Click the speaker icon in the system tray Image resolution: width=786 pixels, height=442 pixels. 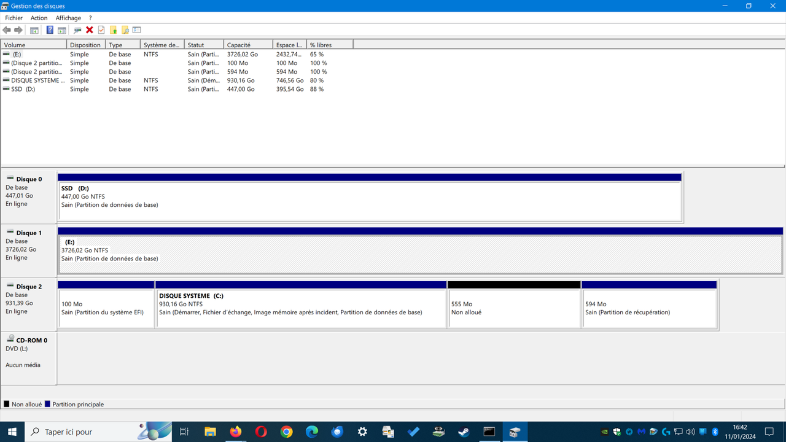[x=690, y=432]
